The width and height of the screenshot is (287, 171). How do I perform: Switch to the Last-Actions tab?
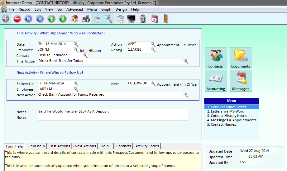60,146
